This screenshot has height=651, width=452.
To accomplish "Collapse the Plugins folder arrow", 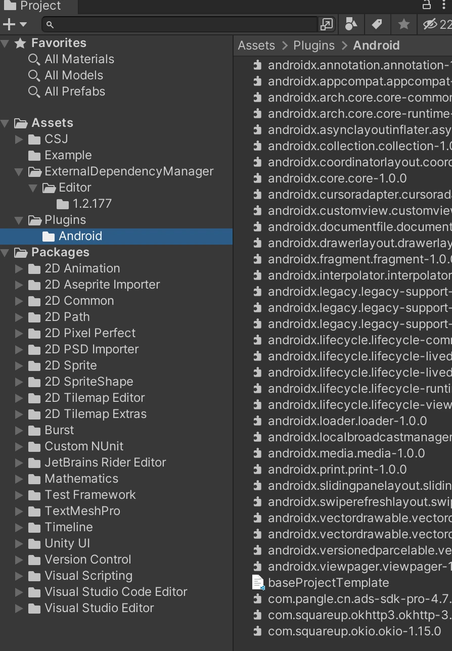I will 19,220.
